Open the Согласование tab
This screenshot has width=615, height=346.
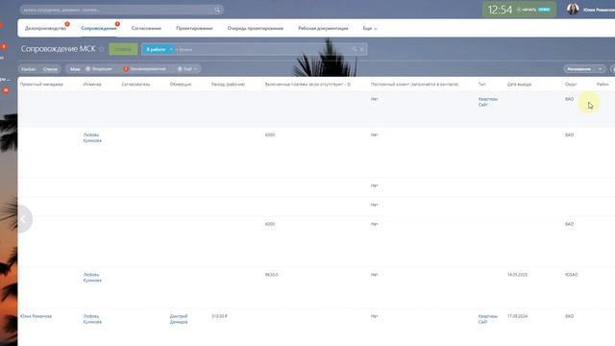coord(146,28)
